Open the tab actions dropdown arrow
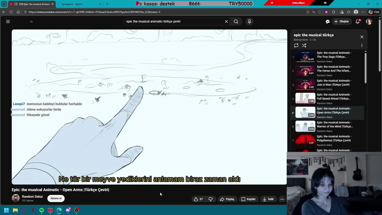The image size is (382, 215). pyautogui.click(x=4, y=4)
